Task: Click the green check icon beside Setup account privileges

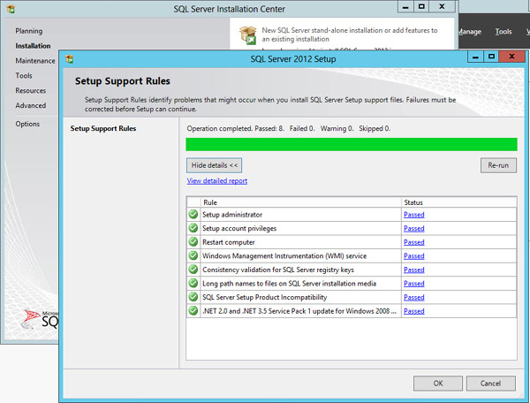Action: (193, 228)
